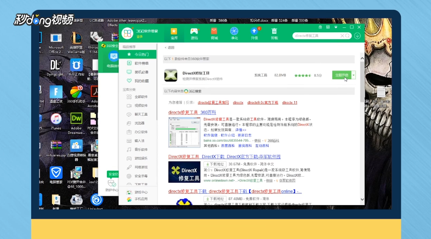The width and height of the screenshot is (431, 239).
Task: Open the 办公软件 category
Action: coord(138,132)
